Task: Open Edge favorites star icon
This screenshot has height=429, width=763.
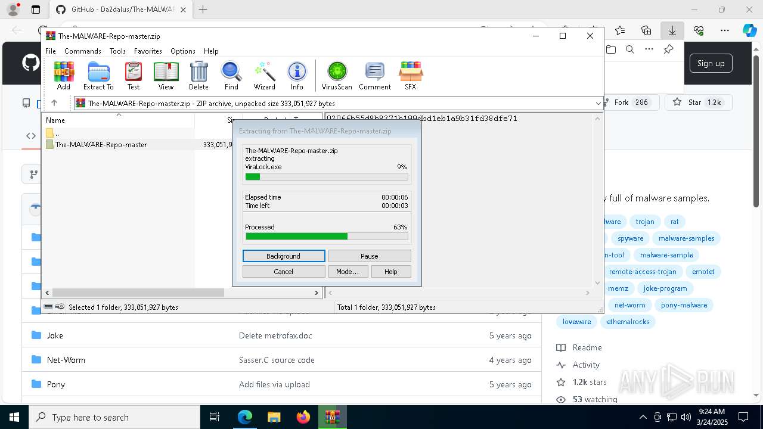Action: tap(620, 30)
